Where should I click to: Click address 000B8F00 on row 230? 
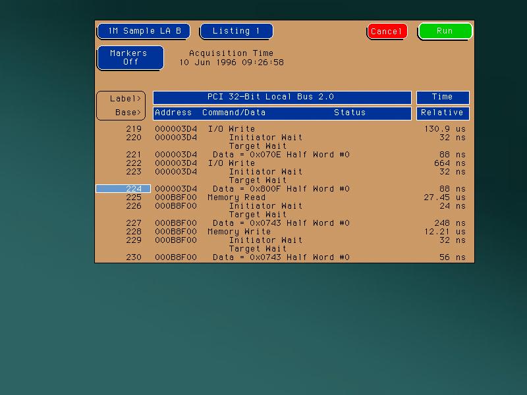coord(176,257)
